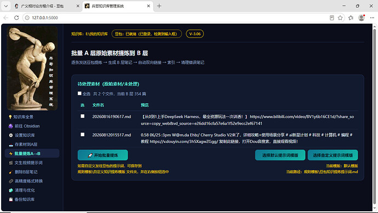
Task: Tick the 全选 select-all checkbox
Action: (x=79, y=93)
